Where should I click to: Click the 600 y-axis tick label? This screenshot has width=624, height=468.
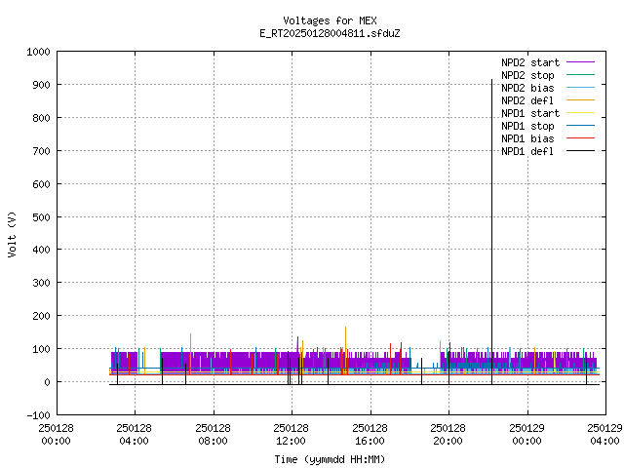41,184
